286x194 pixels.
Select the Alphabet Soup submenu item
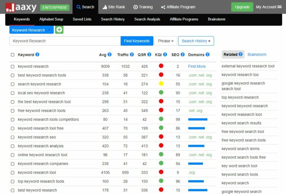(x=51, y=19)
